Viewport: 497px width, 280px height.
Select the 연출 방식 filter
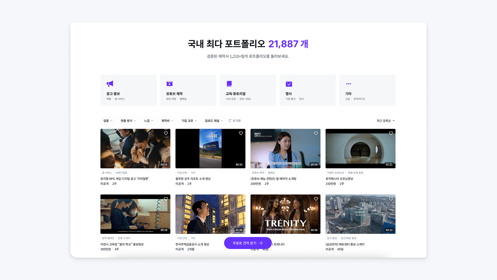[x=128, y=121]
